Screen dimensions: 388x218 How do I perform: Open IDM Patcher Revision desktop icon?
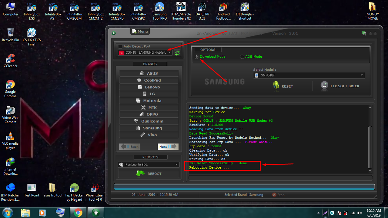point(10,192)
